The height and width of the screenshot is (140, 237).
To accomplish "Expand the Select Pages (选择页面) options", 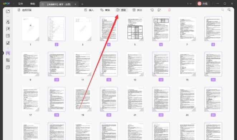I will click(x=25, y=10).
